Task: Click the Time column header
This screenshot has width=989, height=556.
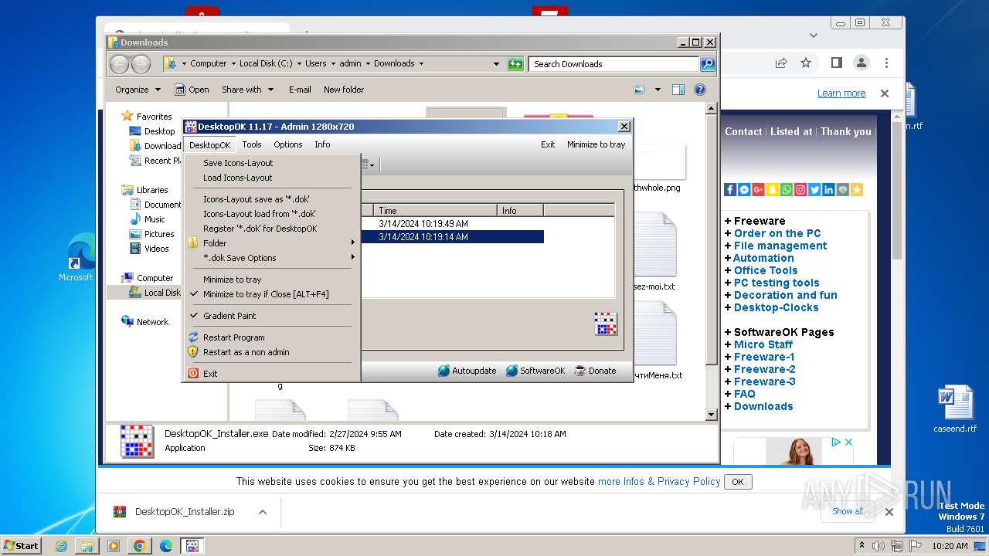Action: coord(435,210)
